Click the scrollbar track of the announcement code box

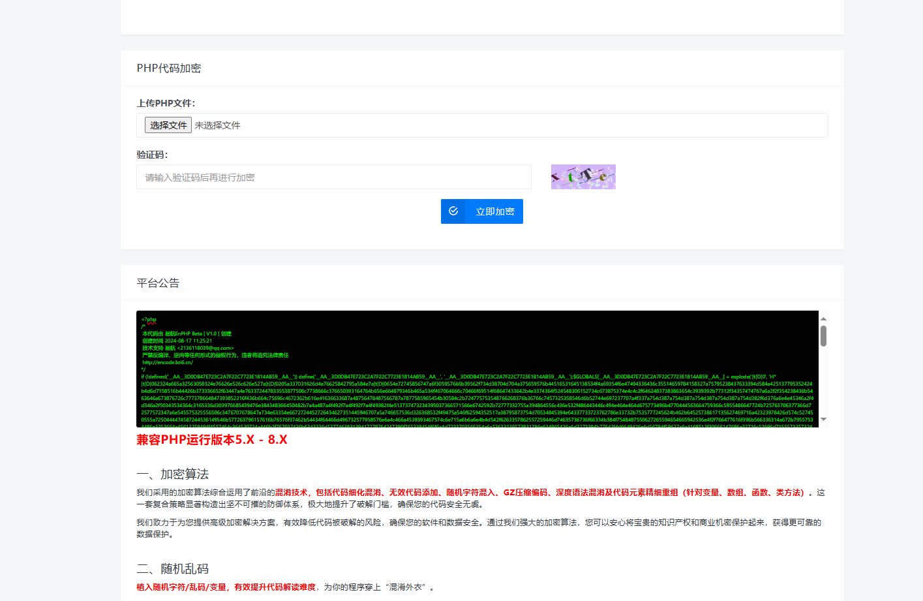point(823,372)
